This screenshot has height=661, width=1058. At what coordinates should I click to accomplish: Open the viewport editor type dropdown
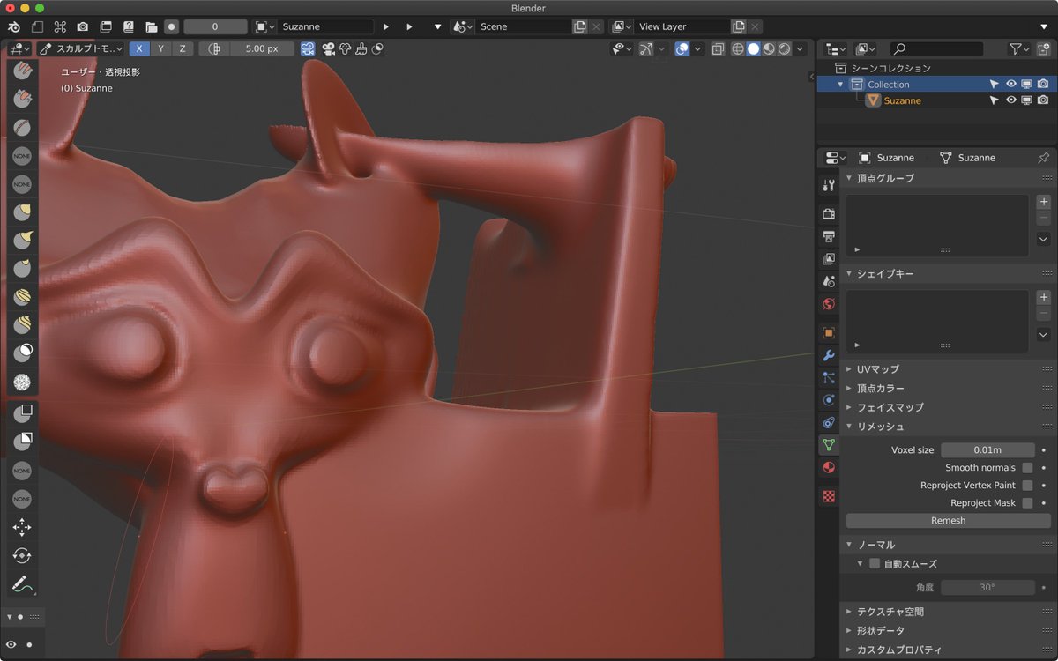tap(19, 48)
